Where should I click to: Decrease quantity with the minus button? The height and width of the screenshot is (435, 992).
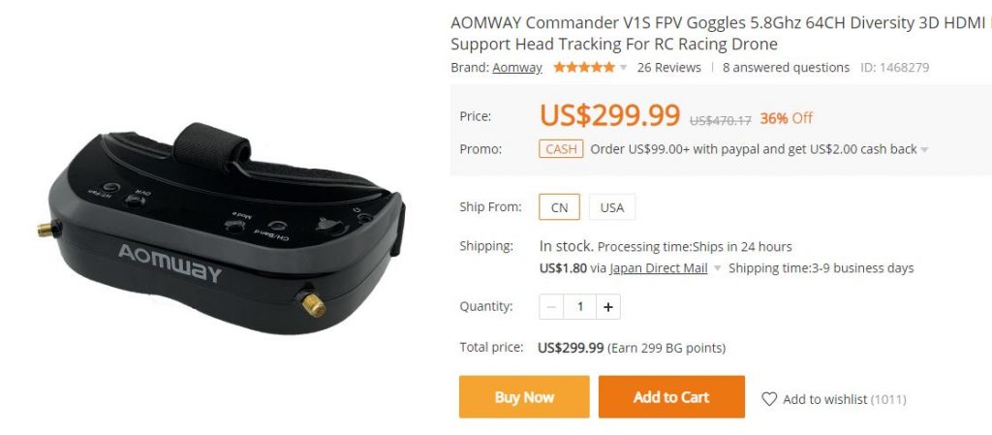[x=551, y=307]
